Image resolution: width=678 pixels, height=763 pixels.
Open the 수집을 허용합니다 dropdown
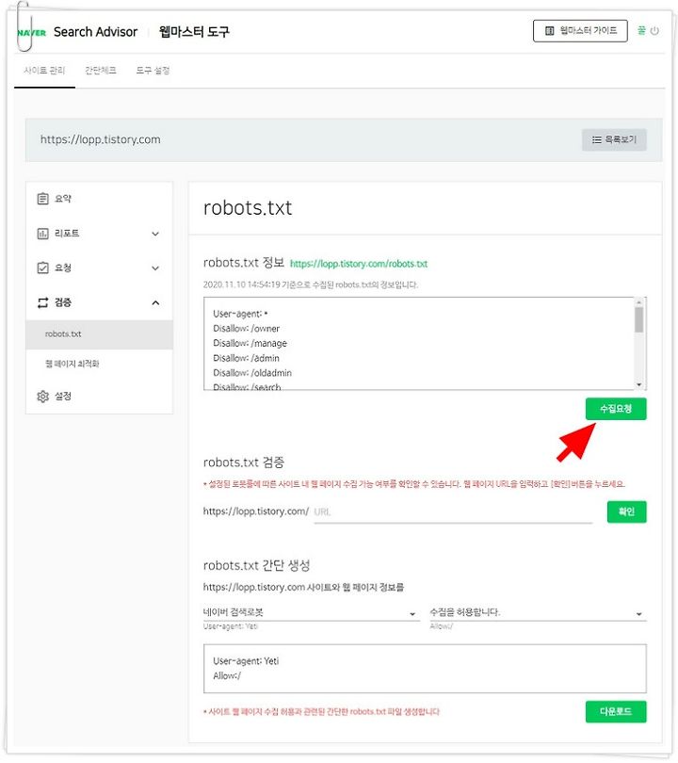[x=538, y=613]
